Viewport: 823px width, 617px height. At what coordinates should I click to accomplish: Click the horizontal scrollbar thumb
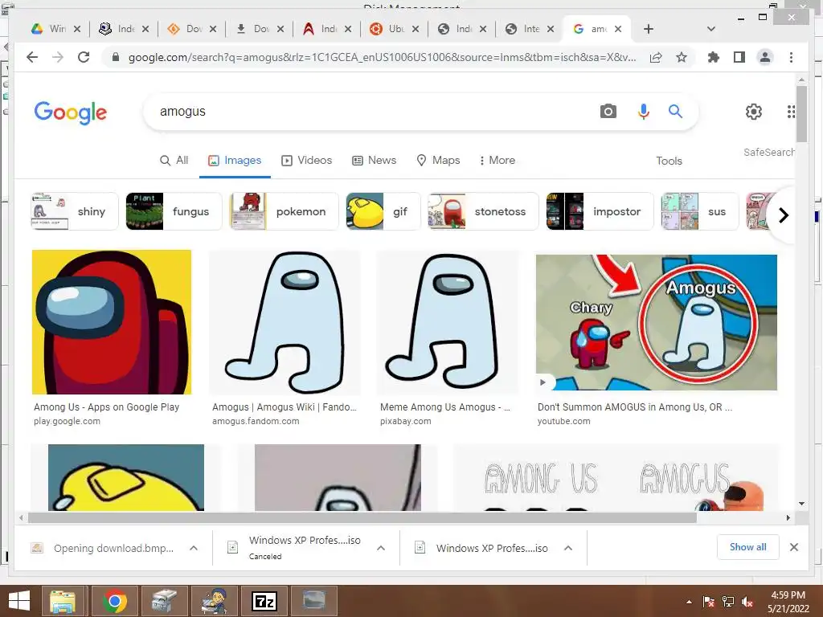[362, 517]
